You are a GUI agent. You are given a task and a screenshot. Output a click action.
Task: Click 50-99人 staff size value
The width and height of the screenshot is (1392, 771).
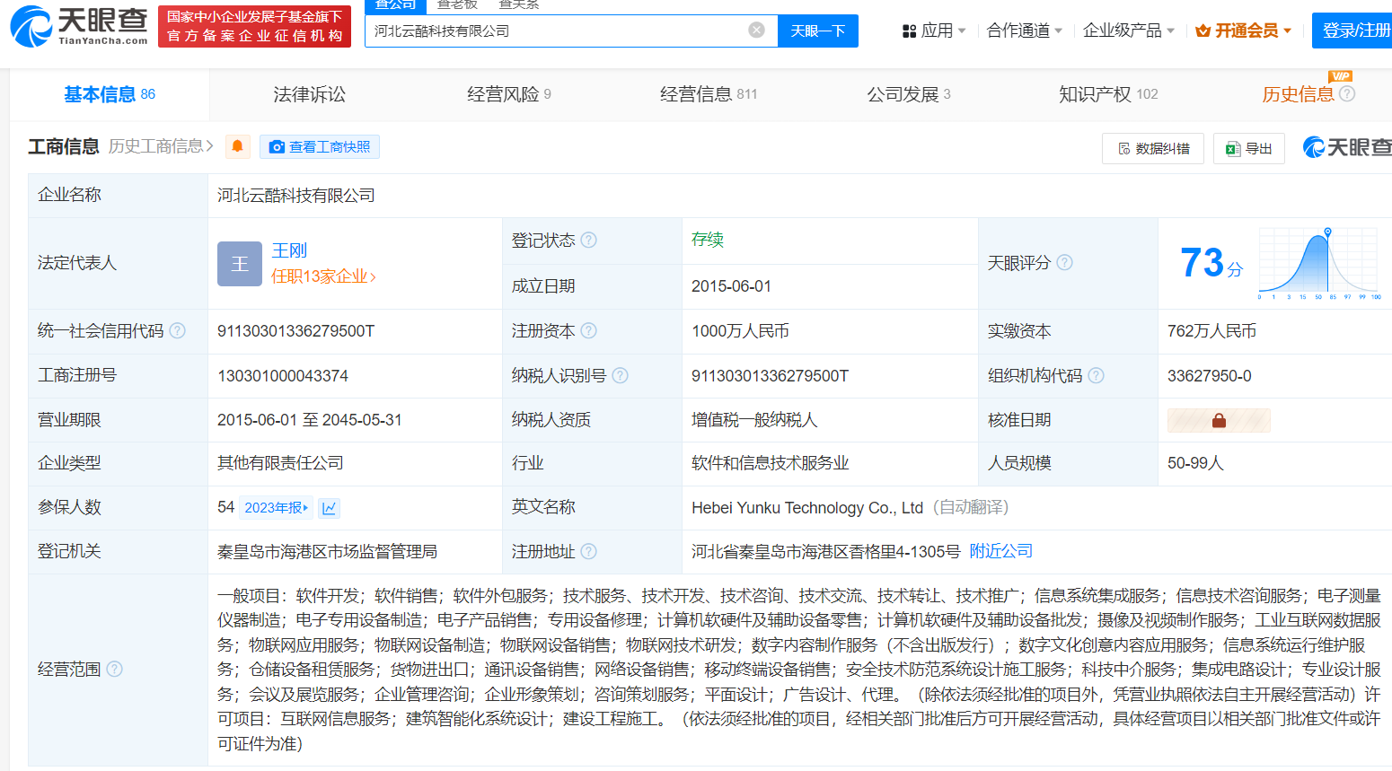(1195, 463)
